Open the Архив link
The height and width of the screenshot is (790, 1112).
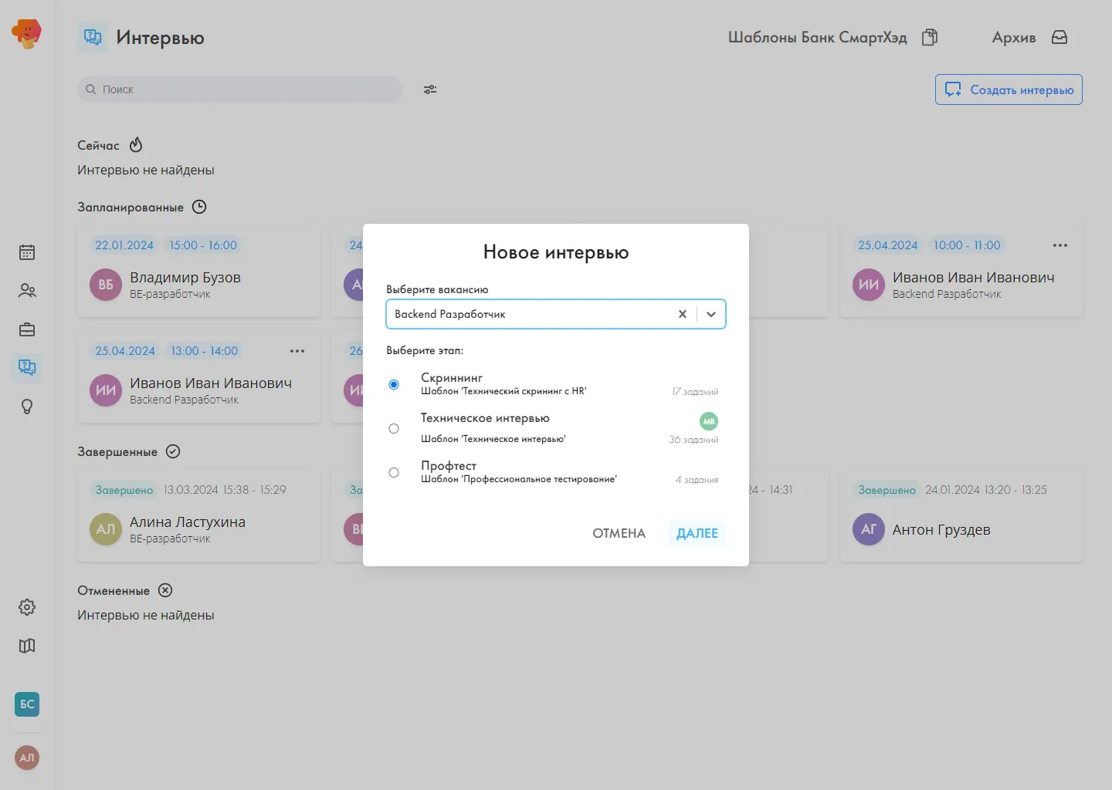coord(1014,37)
